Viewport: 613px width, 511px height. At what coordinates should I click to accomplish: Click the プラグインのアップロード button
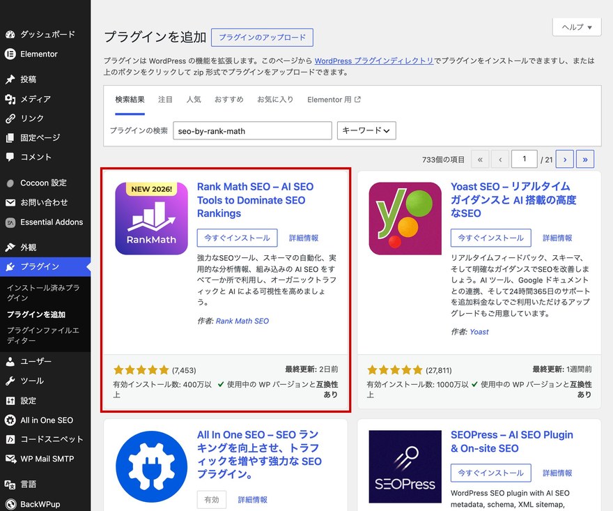[x=262, y=38]
